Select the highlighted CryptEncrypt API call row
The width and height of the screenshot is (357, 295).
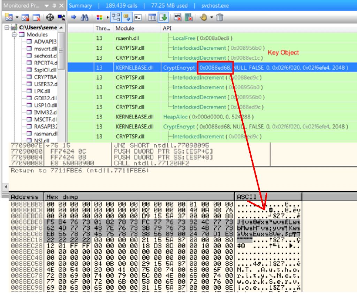(209, 68)
